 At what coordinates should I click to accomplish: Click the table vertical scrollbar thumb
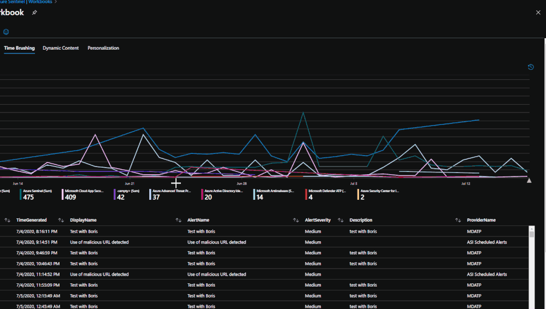[x=532, y=234]
